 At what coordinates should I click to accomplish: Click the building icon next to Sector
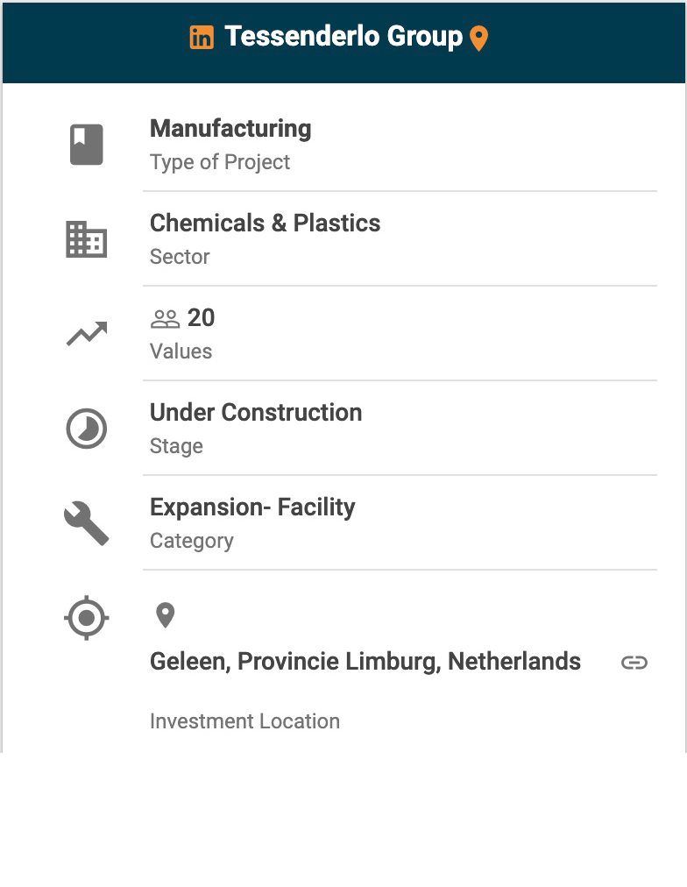pyautogui.click(x=87, y=239)
